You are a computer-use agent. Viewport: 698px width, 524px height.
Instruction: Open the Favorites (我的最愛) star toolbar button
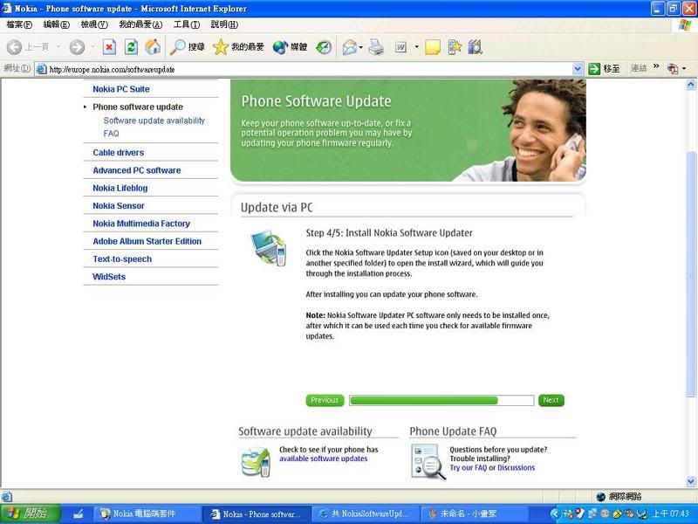point(238,47)
